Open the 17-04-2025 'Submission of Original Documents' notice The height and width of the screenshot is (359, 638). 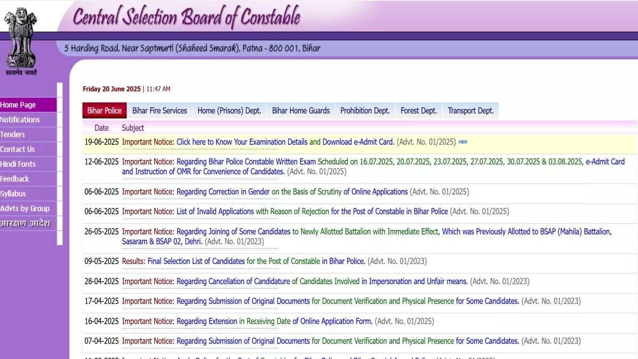tap(243, 301)
